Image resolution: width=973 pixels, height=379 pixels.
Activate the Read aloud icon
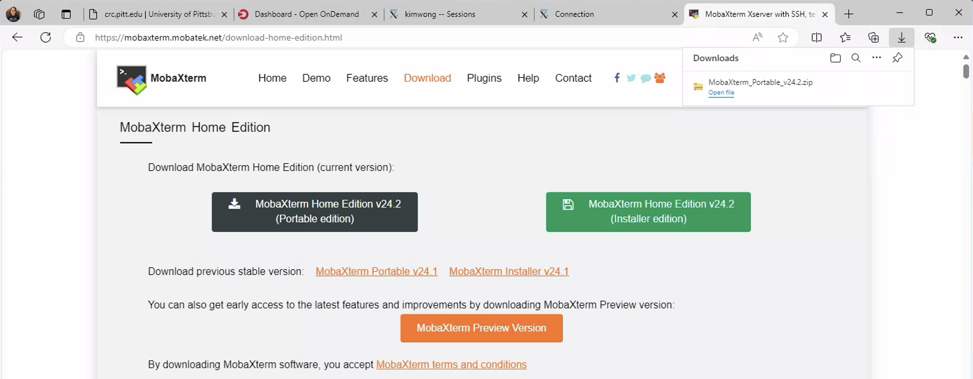pyautogui.click(x=757, y=37)
